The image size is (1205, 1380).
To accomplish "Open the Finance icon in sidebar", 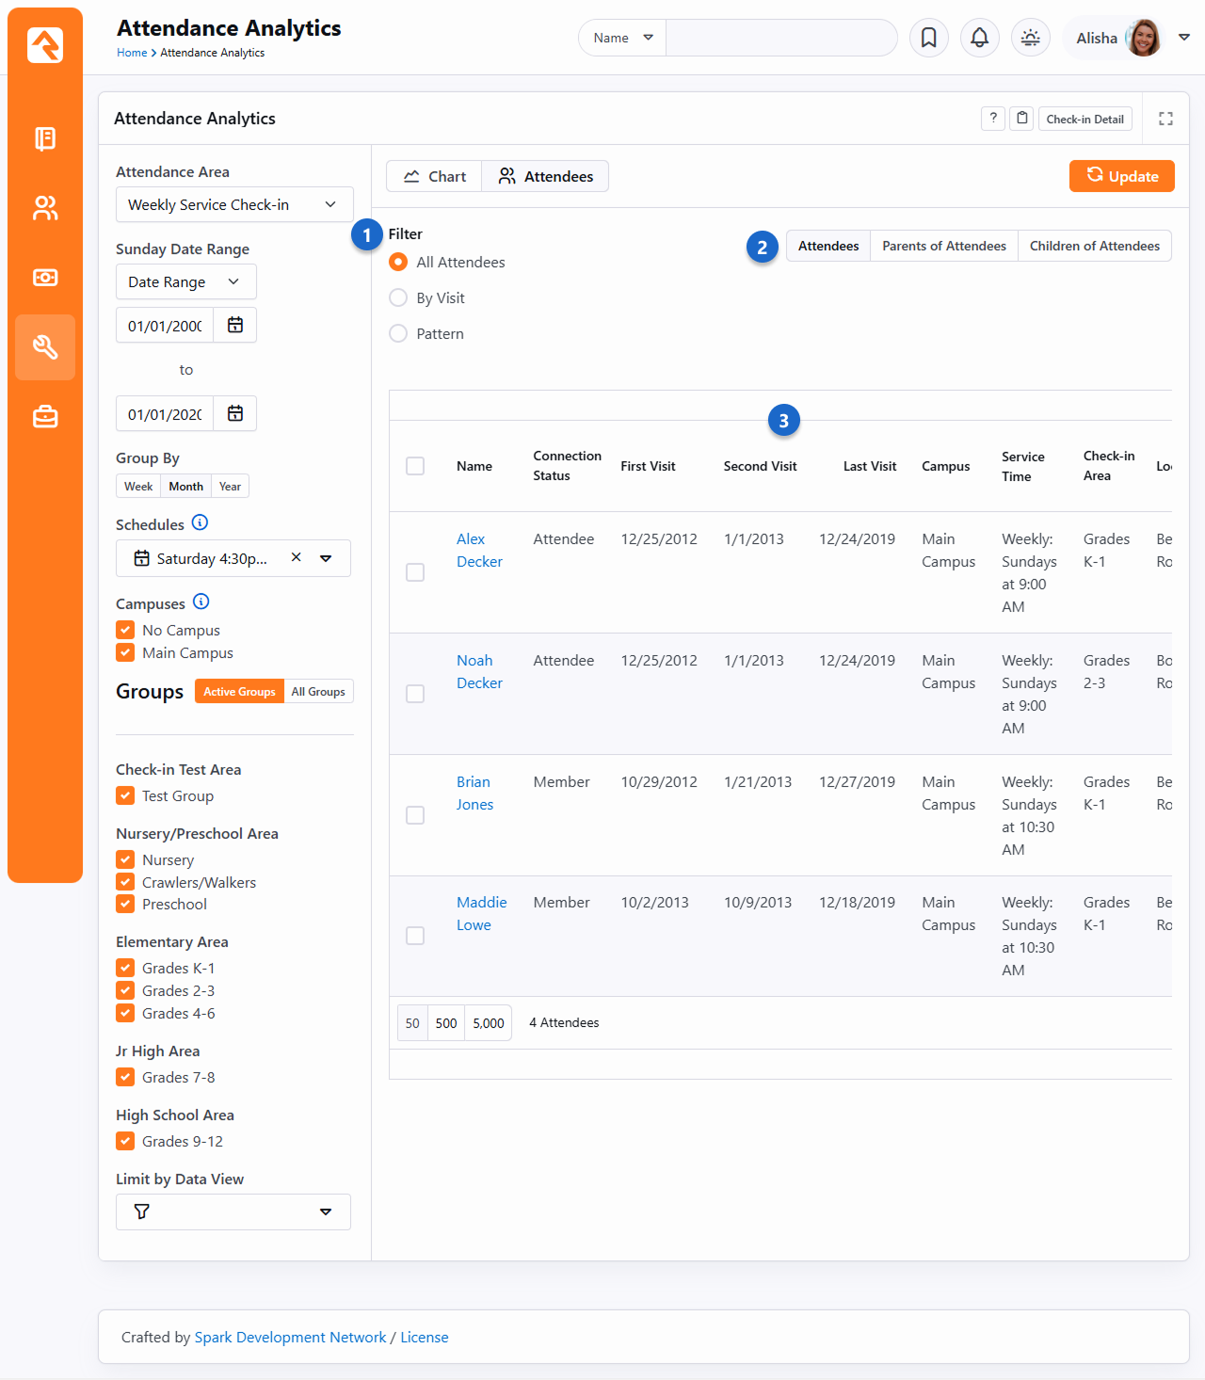I will tap(45, 278).
